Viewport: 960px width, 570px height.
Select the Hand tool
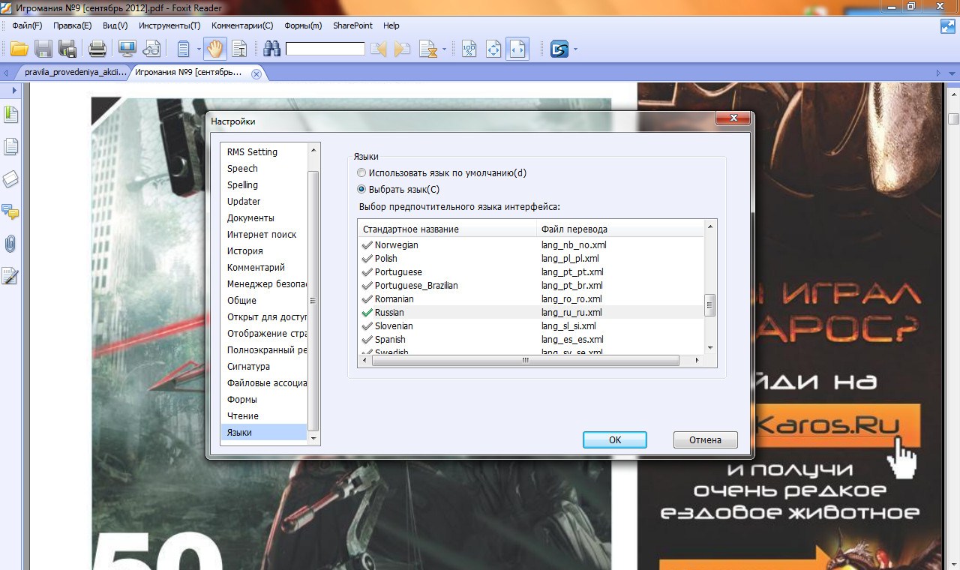coord(215,49)
